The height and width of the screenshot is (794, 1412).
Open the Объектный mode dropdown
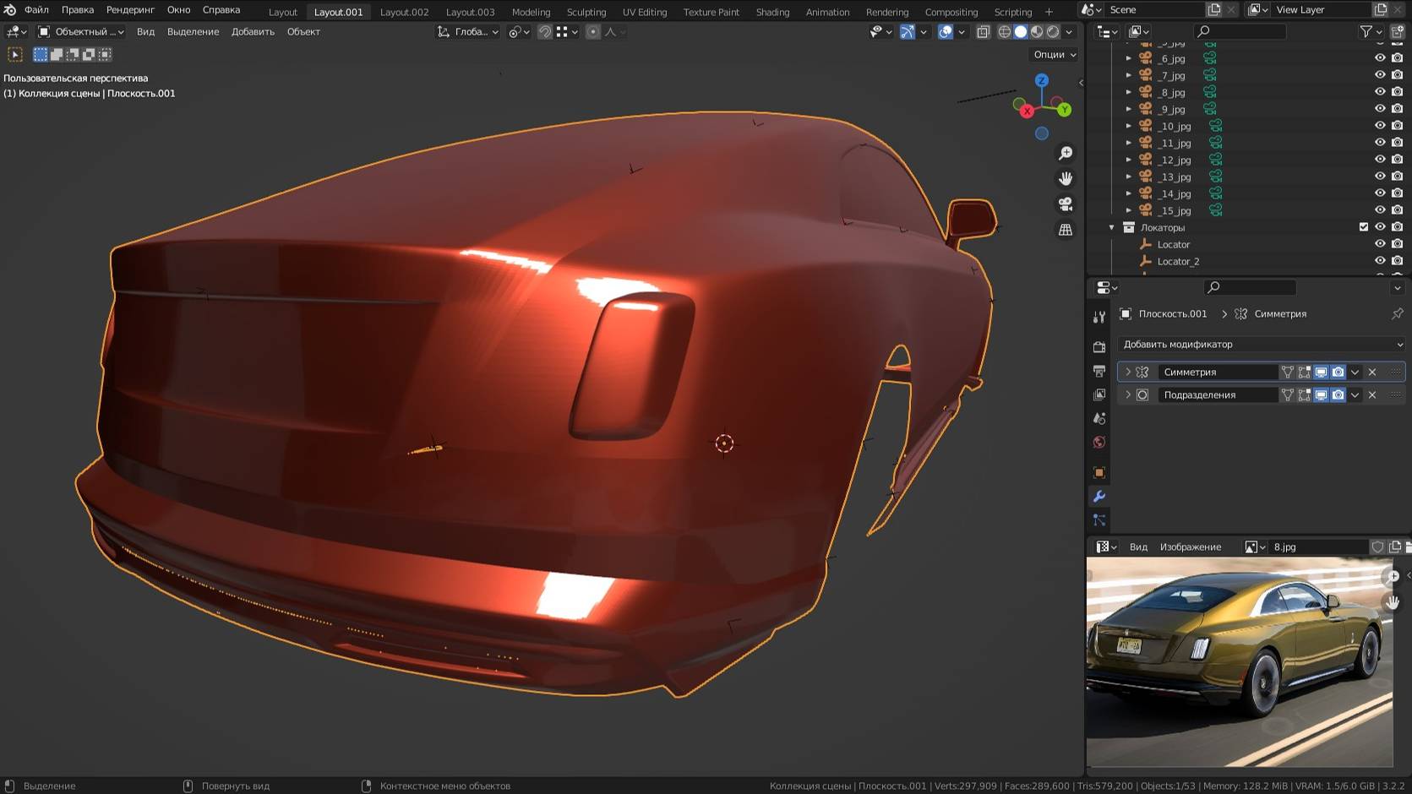pos(81,32)
